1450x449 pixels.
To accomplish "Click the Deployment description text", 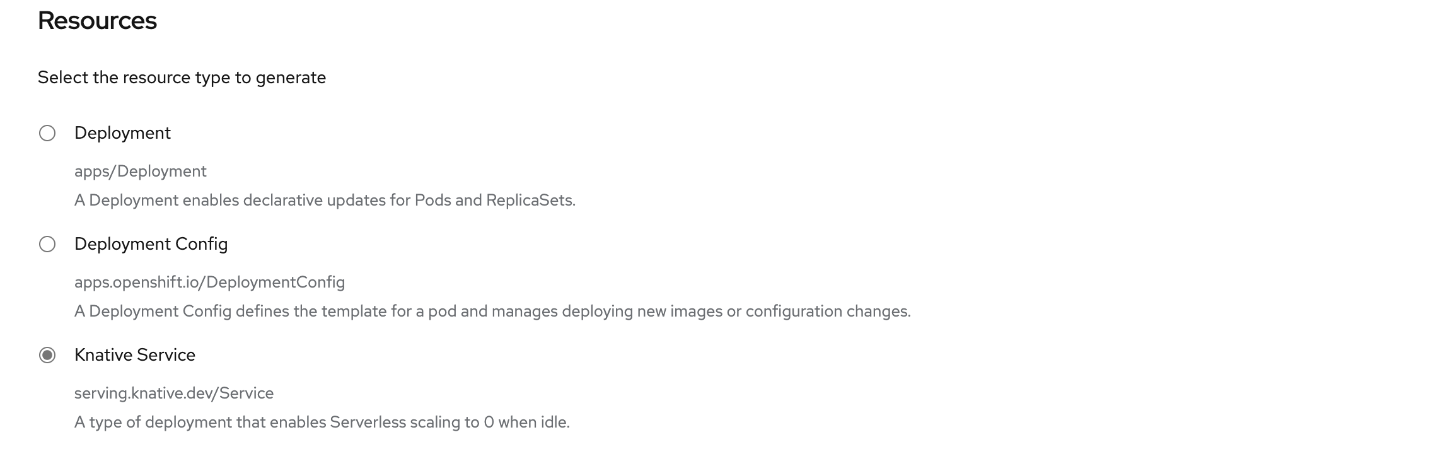I will pos(325,200).
